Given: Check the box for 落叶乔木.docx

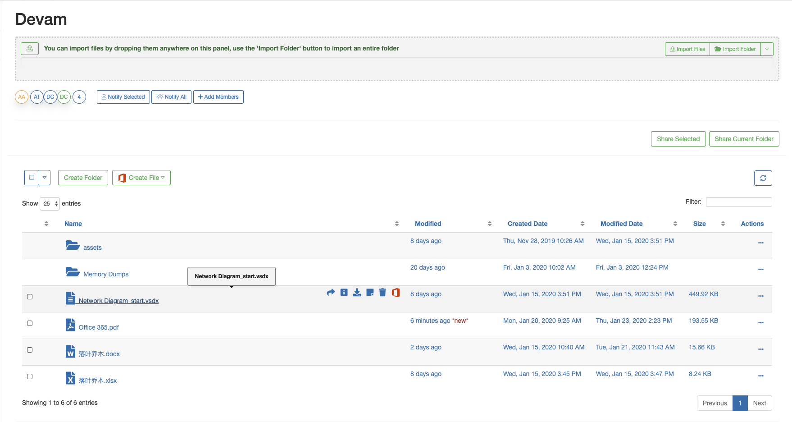Looking at the screenshot, I should (30, 350).
